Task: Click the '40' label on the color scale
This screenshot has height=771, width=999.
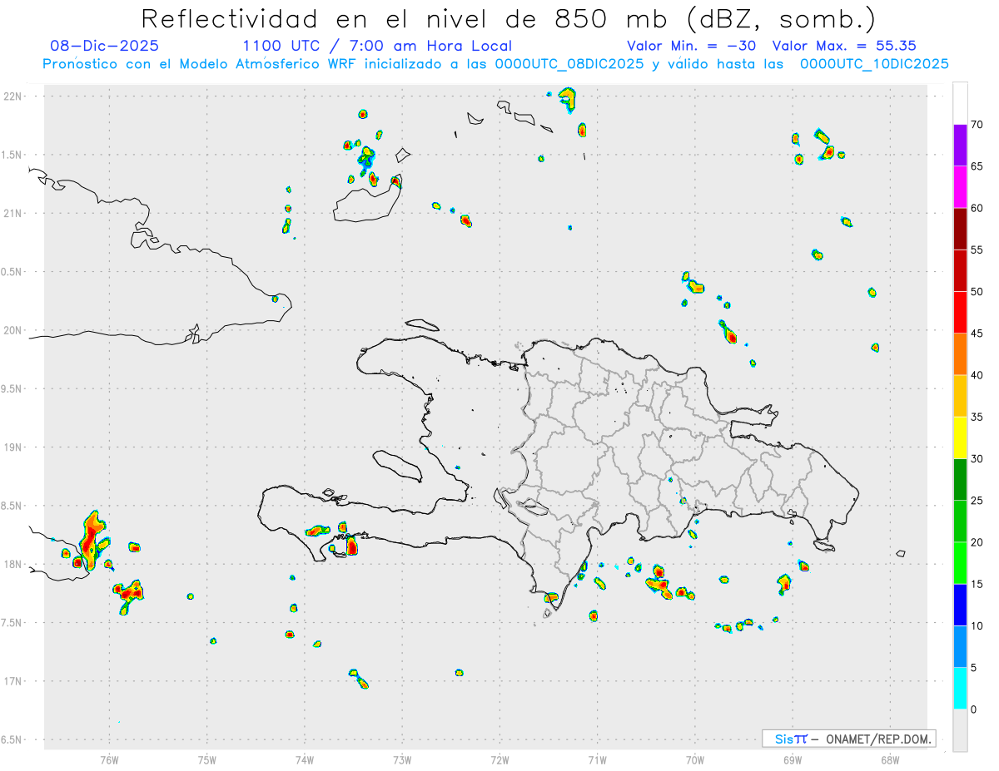Action: coord(977,375)
